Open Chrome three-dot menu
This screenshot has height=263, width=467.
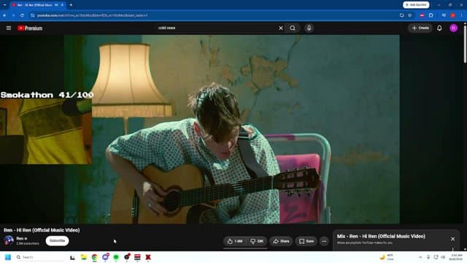[x=462, y=15]
